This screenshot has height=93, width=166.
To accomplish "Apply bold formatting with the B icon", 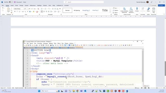I will pos(15,12).
